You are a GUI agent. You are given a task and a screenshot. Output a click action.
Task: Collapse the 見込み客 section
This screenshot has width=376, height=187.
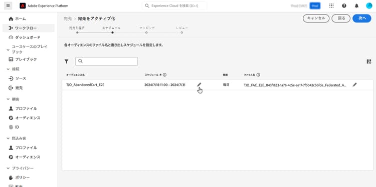8,138
